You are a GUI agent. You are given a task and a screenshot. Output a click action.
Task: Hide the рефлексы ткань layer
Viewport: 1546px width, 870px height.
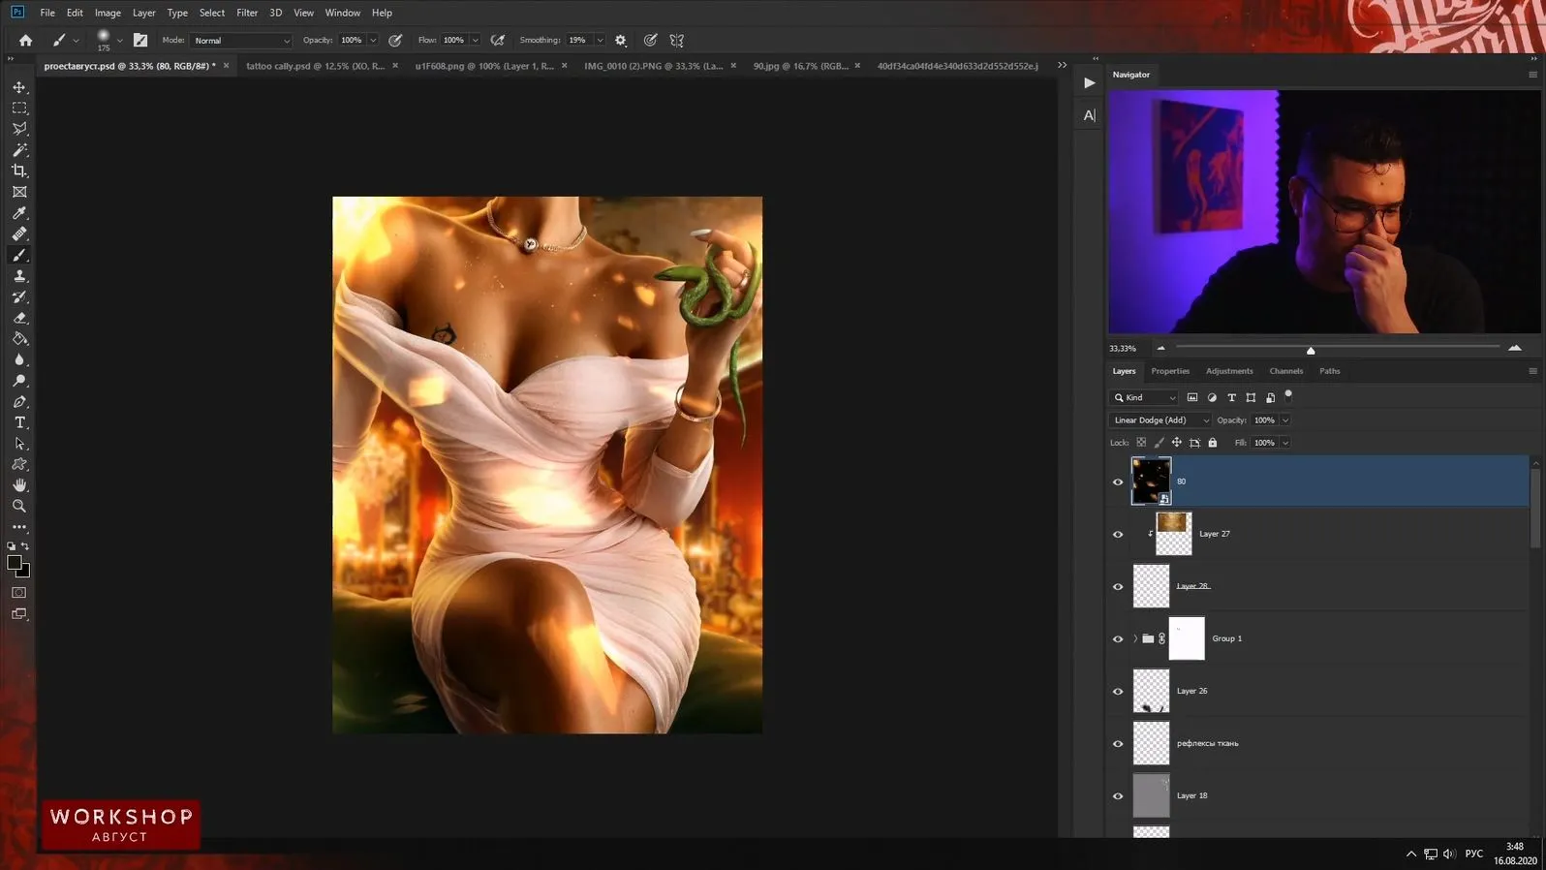(x=1118, y=743)
